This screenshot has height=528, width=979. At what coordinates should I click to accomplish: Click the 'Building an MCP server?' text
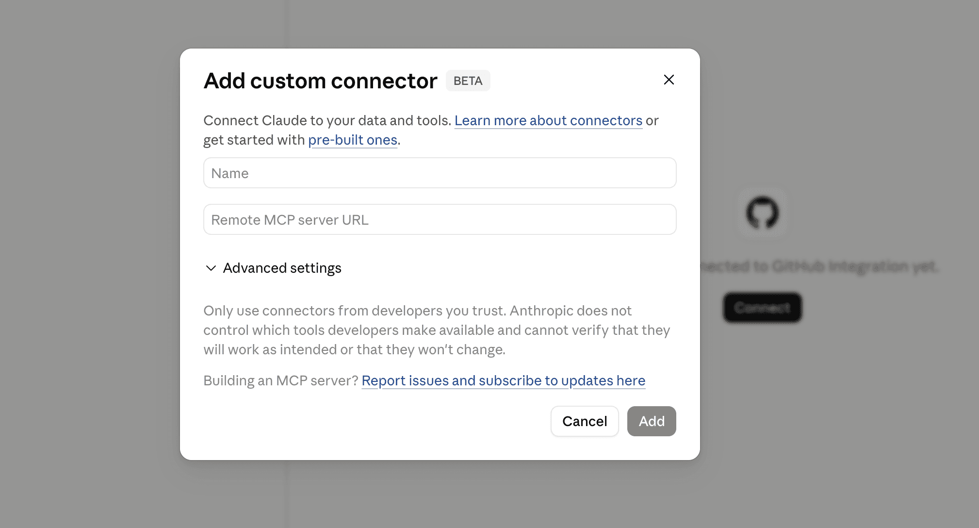pos(280,380)
